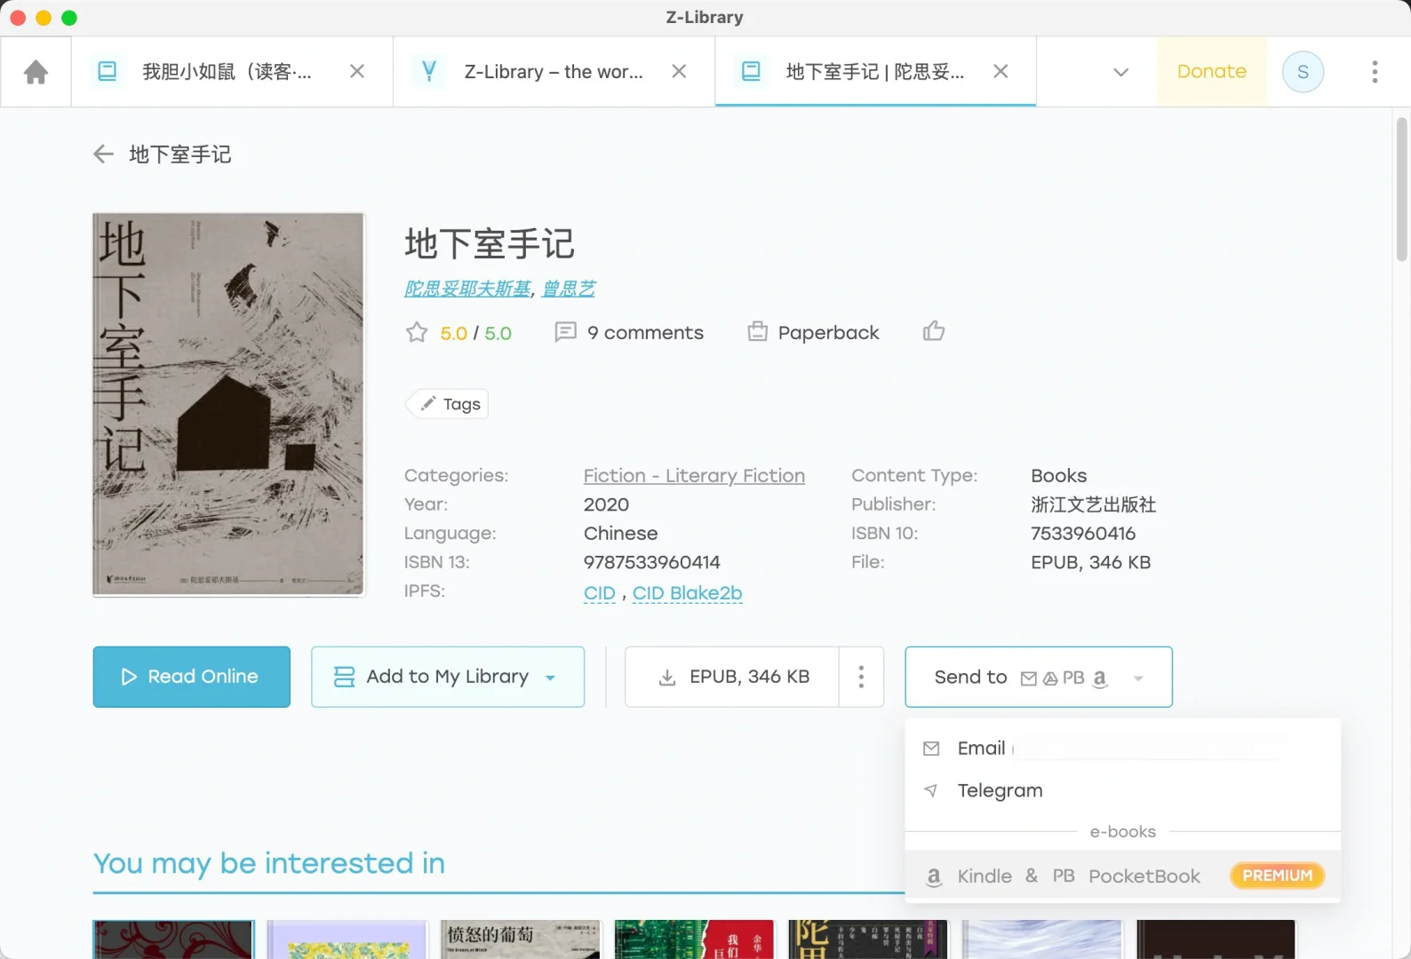Close the 我胆小如鼠 tab

click(x=357, y=71)
